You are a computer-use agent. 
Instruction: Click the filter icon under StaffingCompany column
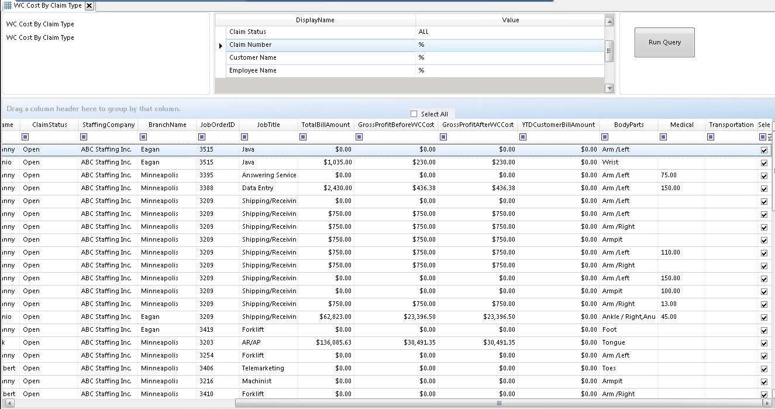(84, 137)
